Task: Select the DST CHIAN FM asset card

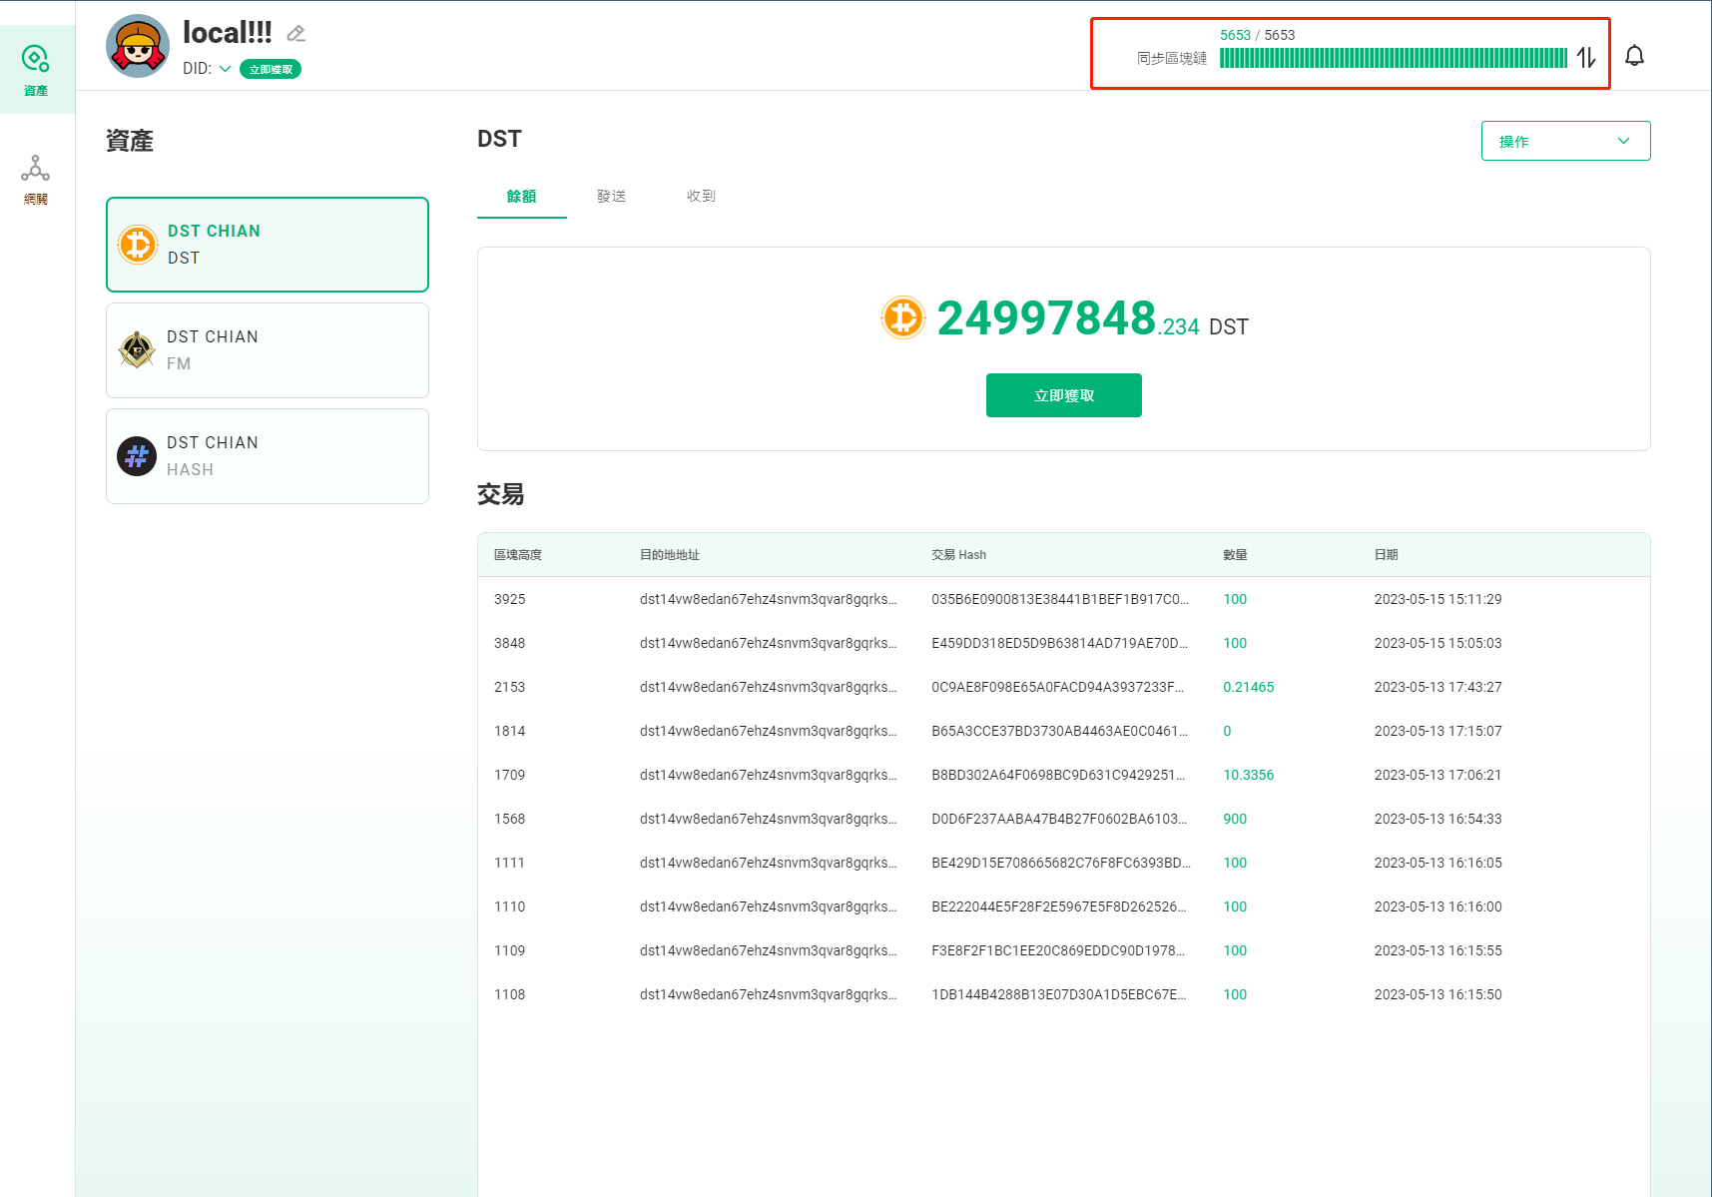Action: pyautogui.click(x=268, y=350)
